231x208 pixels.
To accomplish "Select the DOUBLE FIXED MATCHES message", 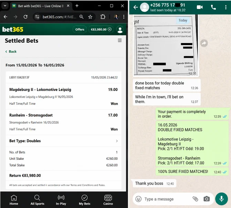I will [x=192, y=144].
